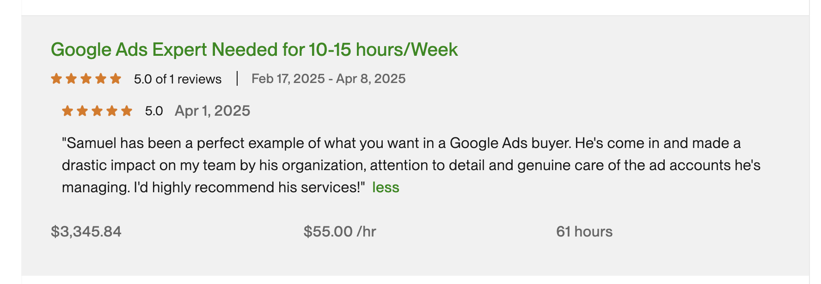Viewport: 821px width, 284px height.
Task: Collapse the review using the less link
Action: [386, 187]
